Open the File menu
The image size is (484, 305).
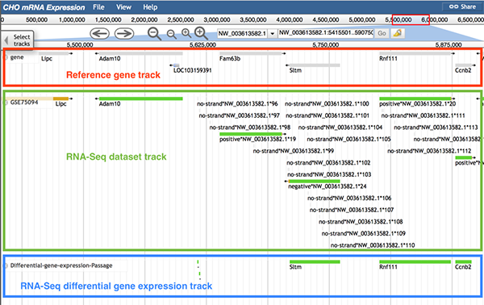click(98, 7)
